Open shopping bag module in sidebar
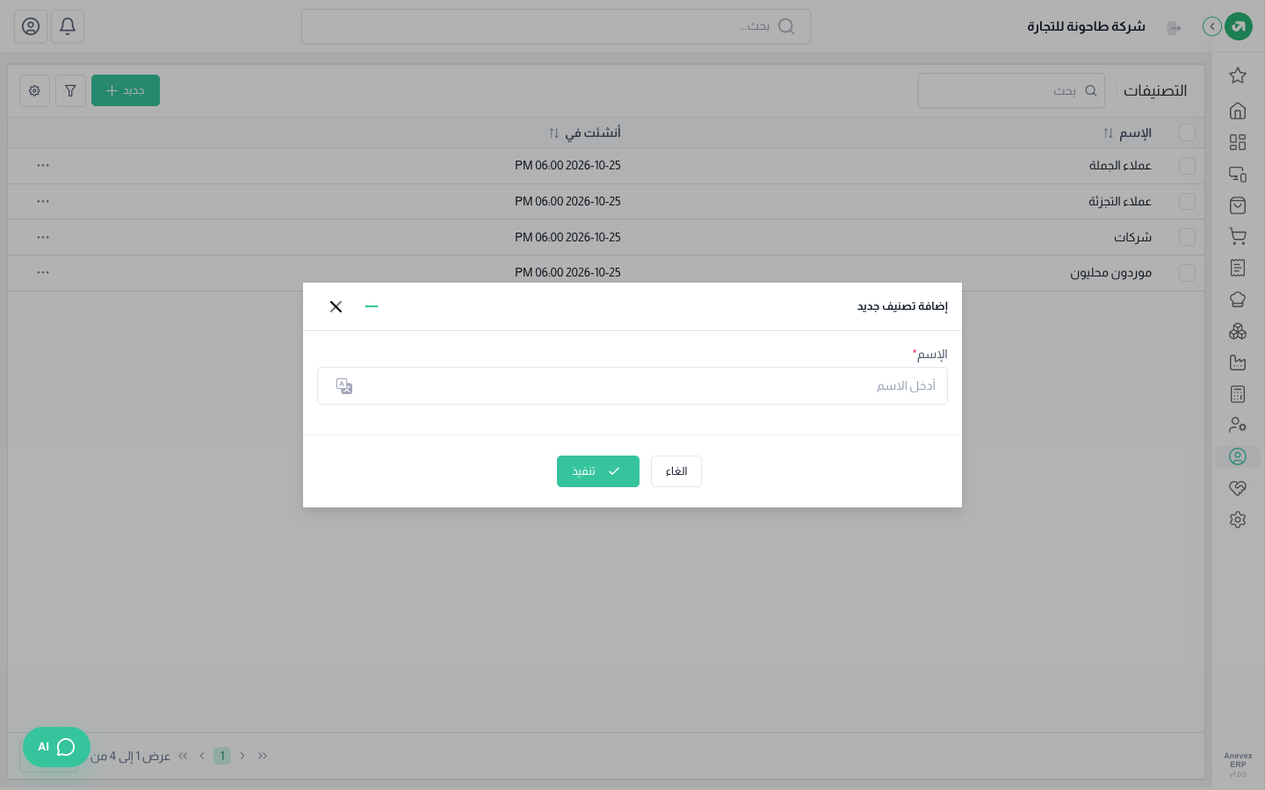 pos(1238,205)
